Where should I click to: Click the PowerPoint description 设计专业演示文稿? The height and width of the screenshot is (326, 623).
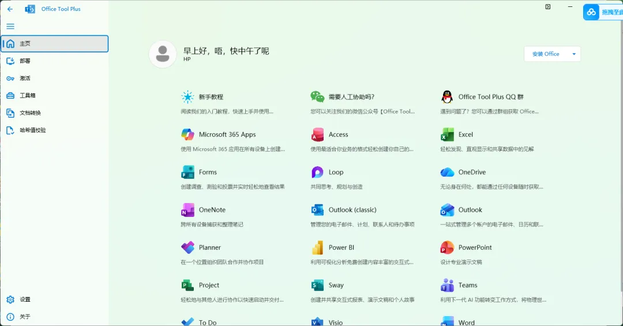(461, 262)
